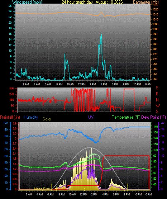Click "6 PM" beneath the temperature graph
167x199 pixels.
tap(116, 194)
